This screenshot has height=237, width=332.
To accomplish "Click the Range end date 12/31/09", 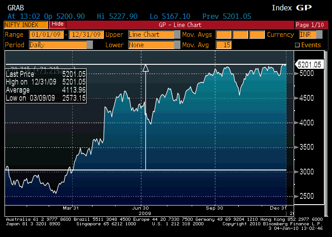I will coord(86,35).
